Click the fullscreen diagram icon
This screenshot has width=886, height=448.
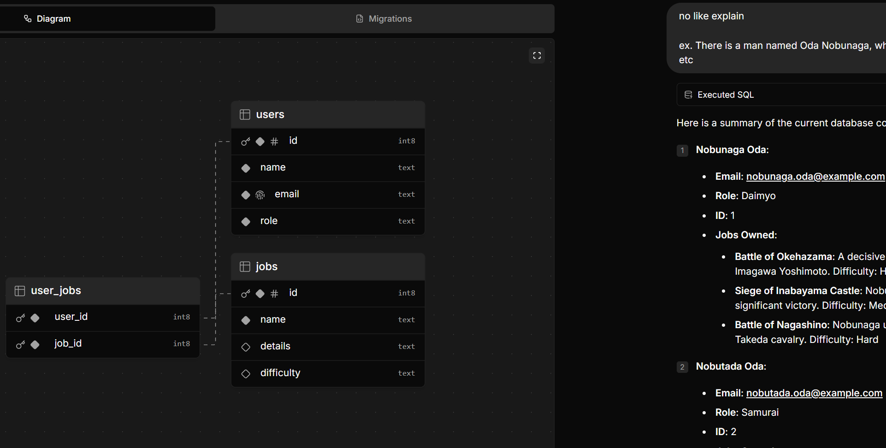pyautogui.click(x=537, y=56)
